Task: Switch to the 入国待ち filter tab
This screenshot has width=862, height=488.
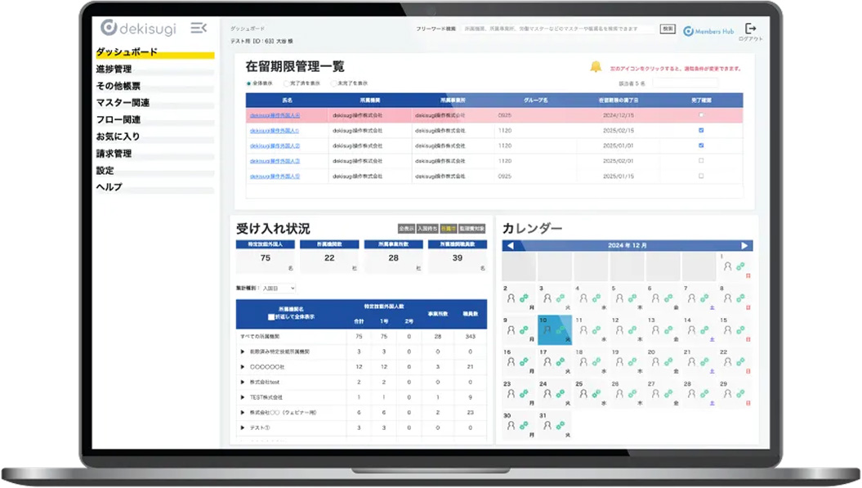Action: click(x=427, y=228)
